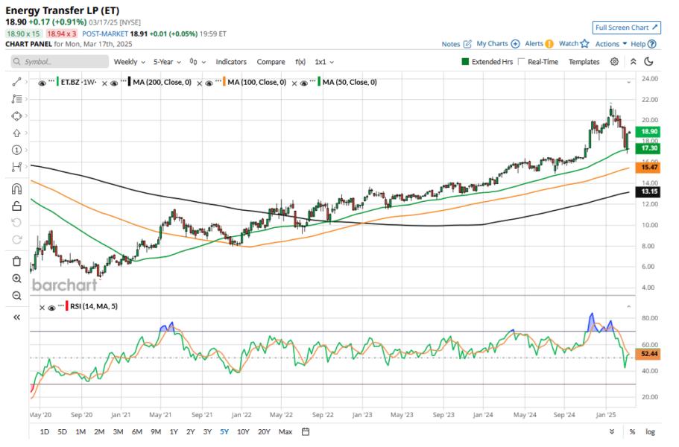
Task: Toggle the log scale button
Action: coord(650,431)
